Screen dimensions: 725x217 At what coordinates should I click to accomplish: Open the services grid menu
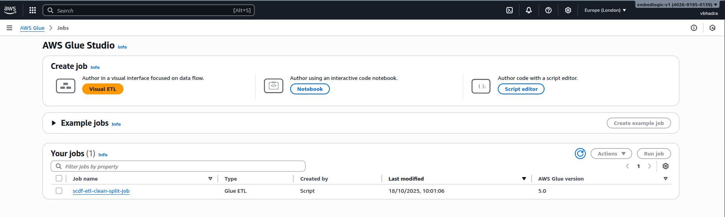coord(33,10)
